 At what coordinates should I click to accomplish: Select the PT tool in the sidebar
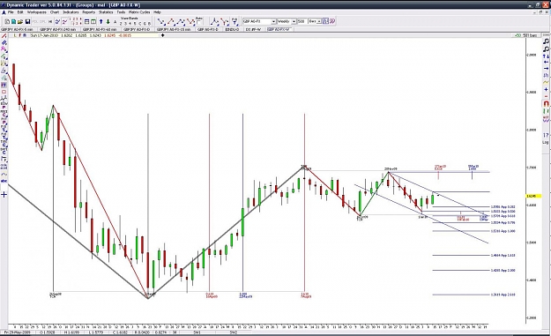click(4, 85)
